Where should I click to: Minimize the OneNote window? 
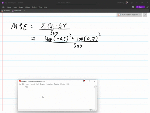[x=137, y=3]
